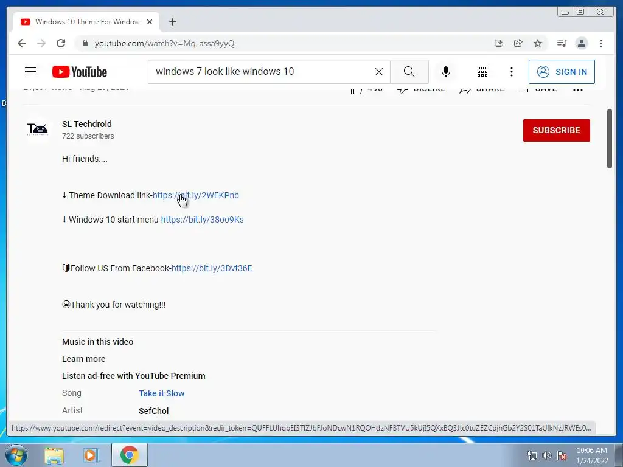Click the "Music in this video" heading
The image size is (623, 467).
pos(98,342)
